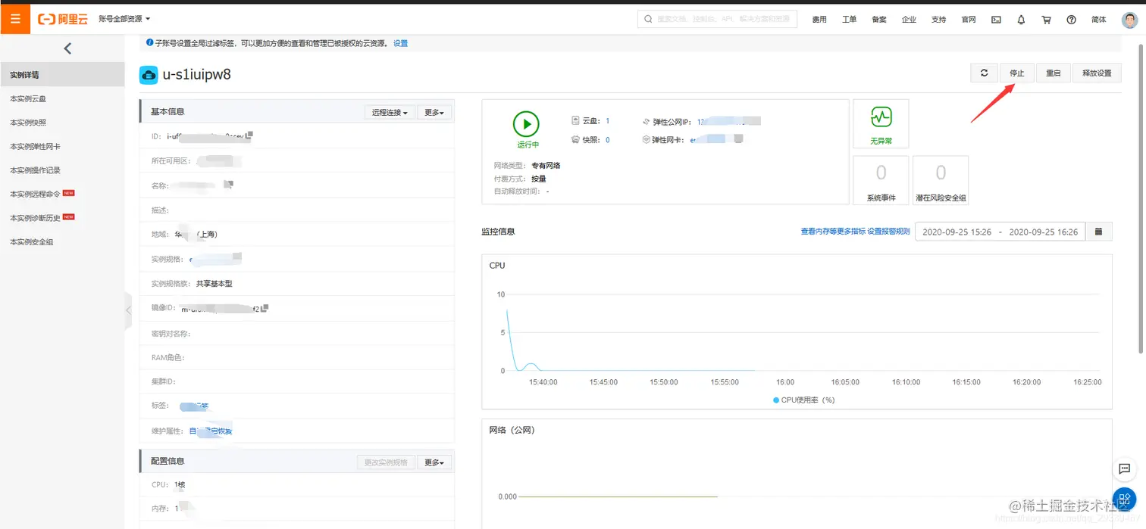The height and width of the screenshot is (529, 1146).
Task: Switch language via 简体
Action: (x=1098, y=20)
